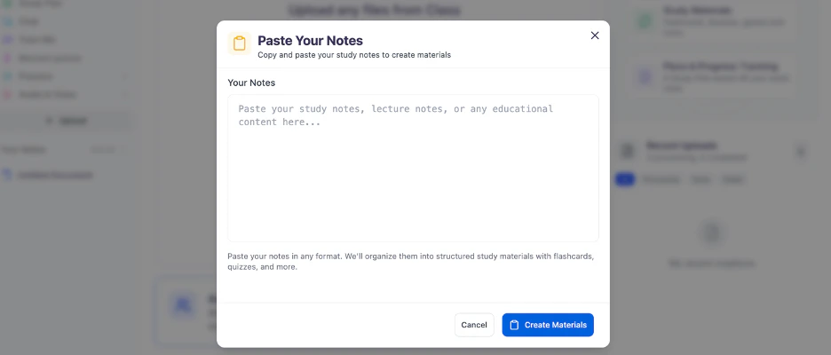Click the "Copy and paste your study notes" subtitle

point(354,54)
